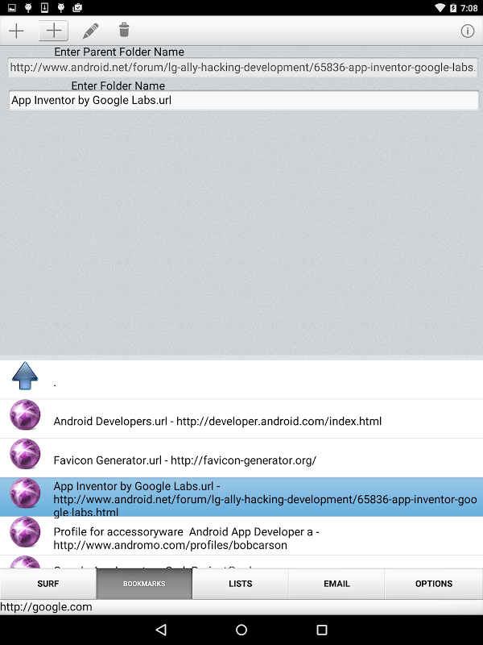The height and width of the screenshot is (645, 483).
Task: Go to the EMAIL tab
Action: 336,584
